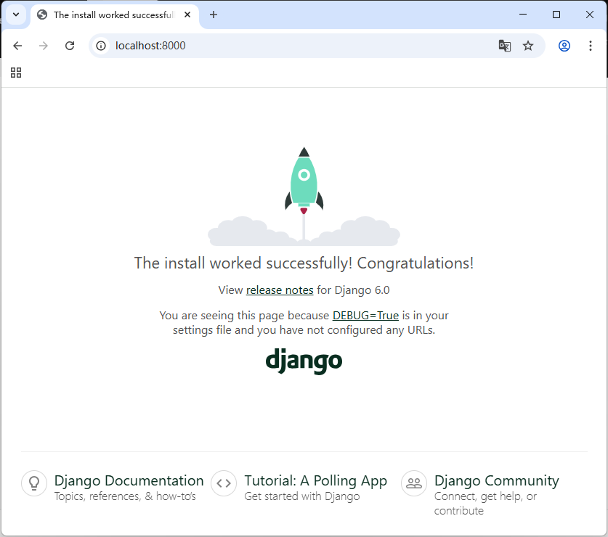Open the Django Community link
Viewport: 608px width, 537px height.
(x=497, y=480)
